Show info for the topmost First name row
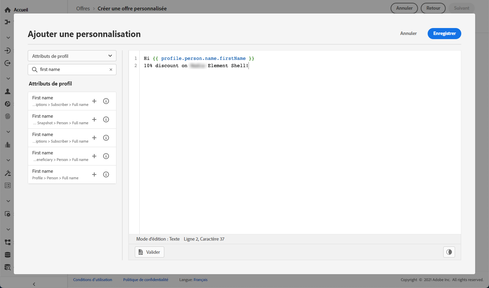The height and width of the screenshot is (288, 489). pyautogui.click(x=106, y=101)
